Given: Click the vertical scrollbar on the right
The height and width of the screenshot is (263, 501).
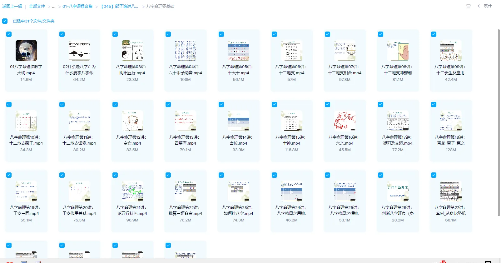Looking at the screenshot, I should click(499, 122).
